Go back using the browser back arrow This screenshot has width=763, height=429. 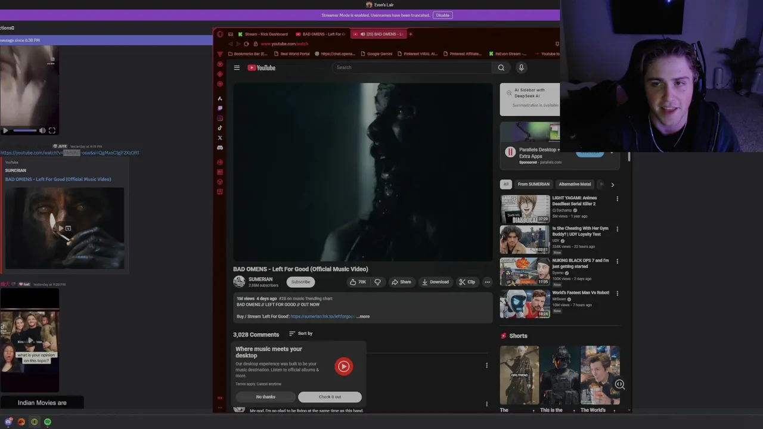230,43
